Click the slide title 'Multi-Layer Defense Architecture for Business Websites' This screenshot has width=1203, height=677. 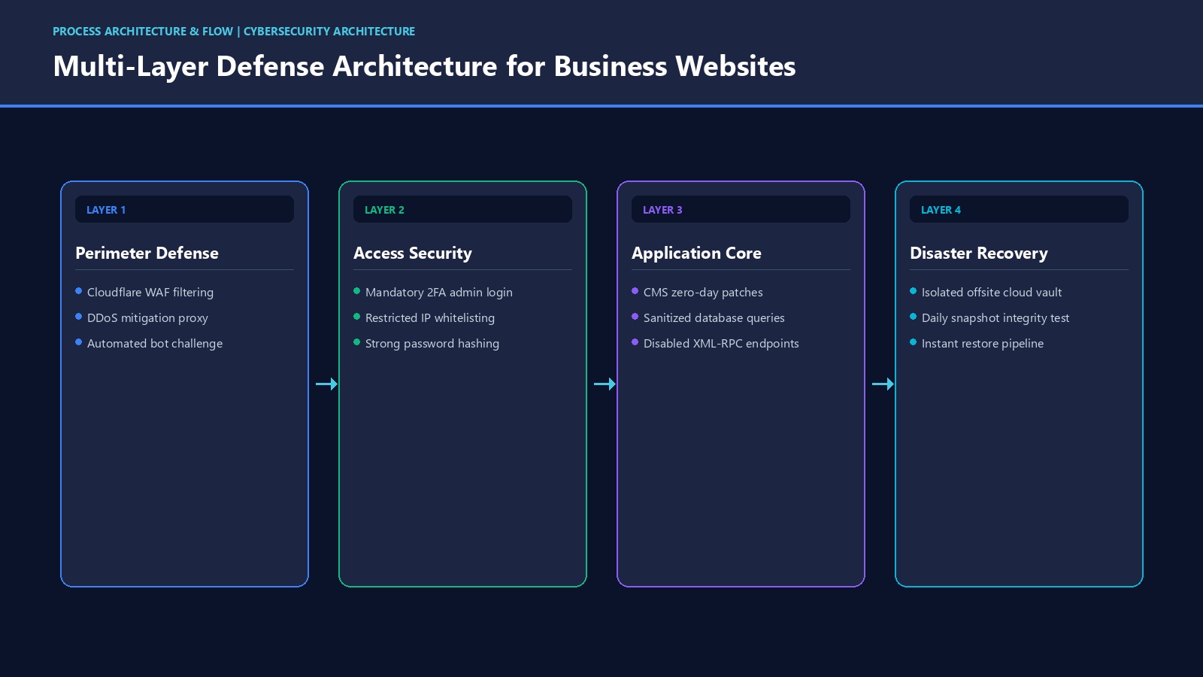[x=424, y=66]
